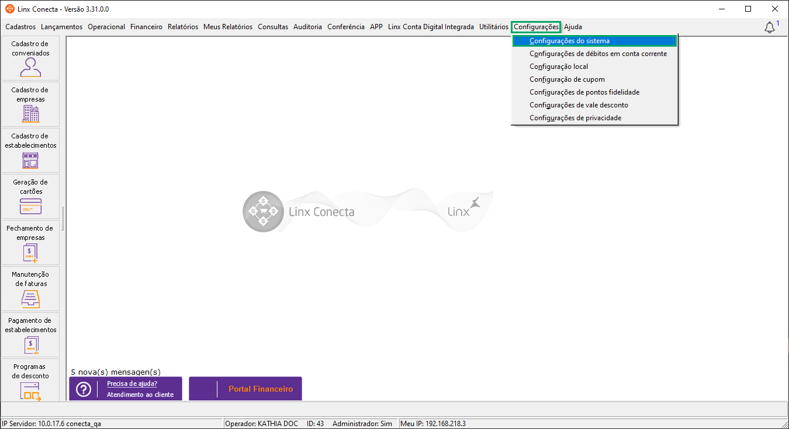This screenshot has height=429, width=789.
Task: Select Configuração local menu entry
Action: (594, 67)
